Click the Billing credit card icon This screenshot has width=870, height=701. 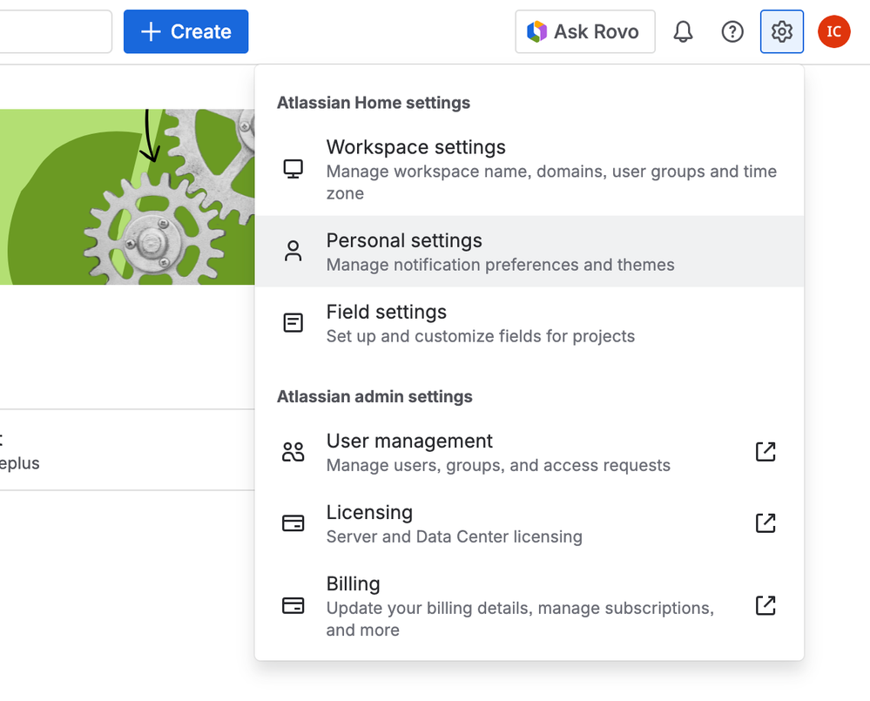tap(293, 606)
